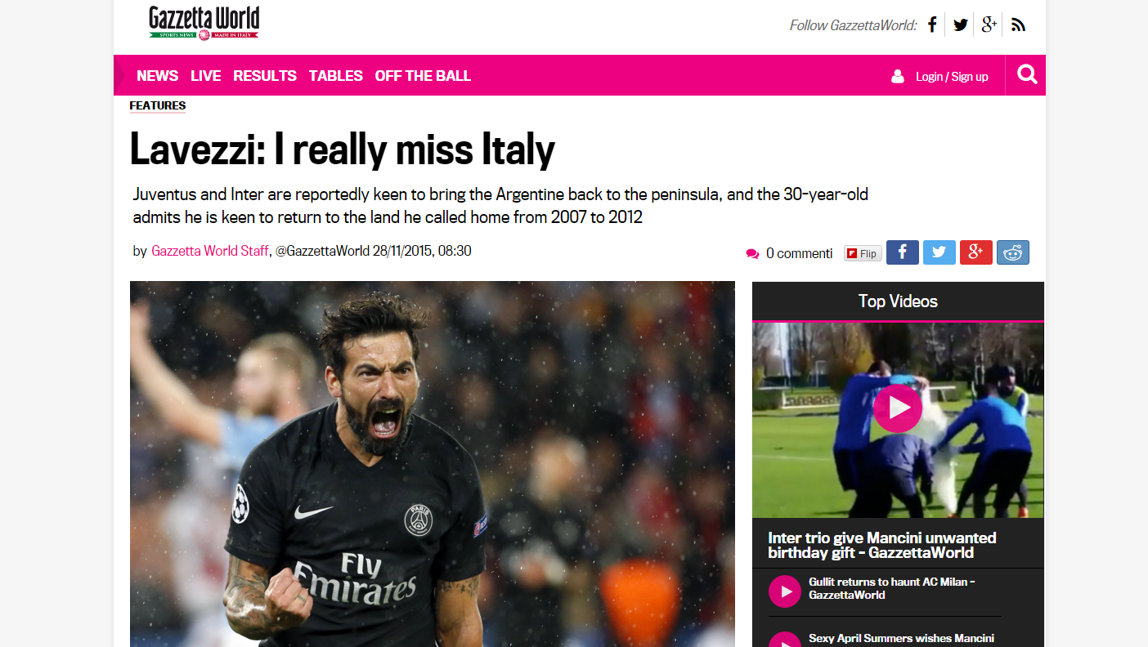Screen dimensions: 1148x647
Task: Go to the OFF THE BALL section
Action: [423, 76]
